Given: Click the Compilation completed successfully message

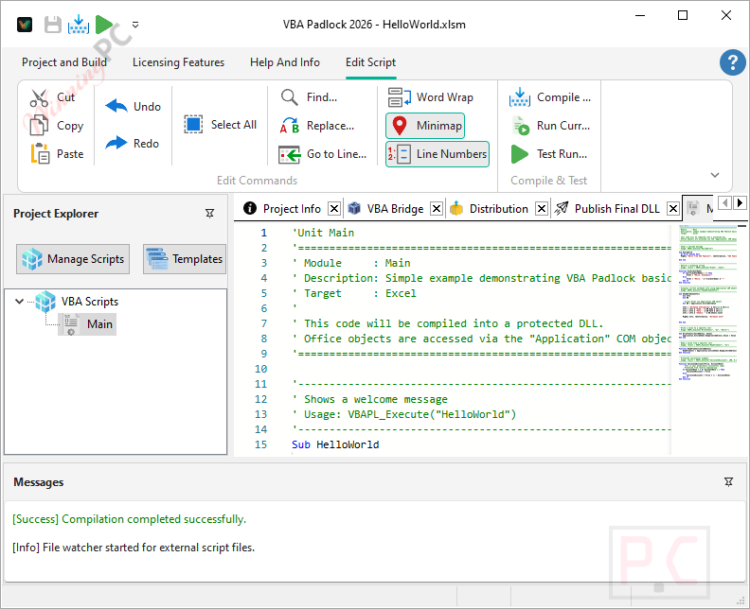Looking at the screenshot, I should (x=129, y=519).
